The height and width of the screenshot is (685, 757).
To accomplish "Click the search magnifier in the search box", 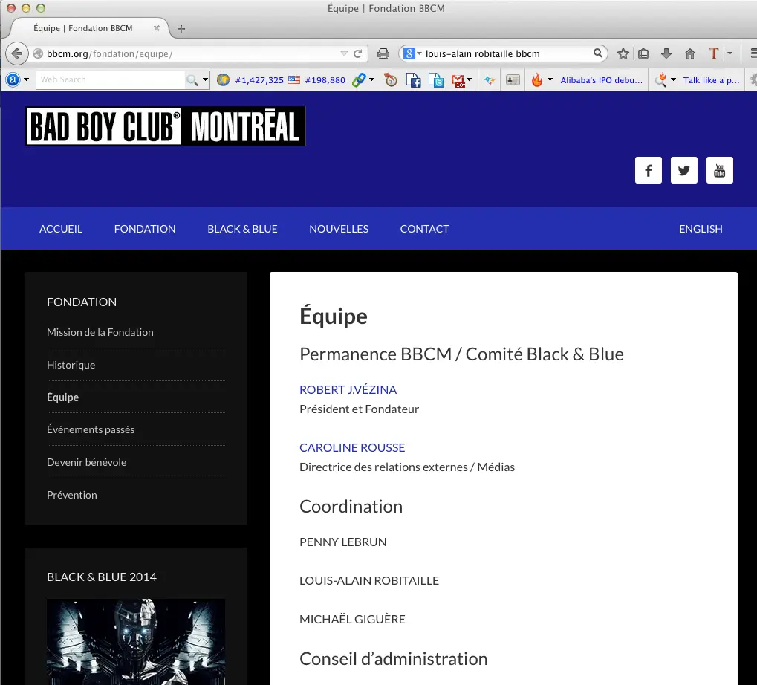I will click(598, 53).
